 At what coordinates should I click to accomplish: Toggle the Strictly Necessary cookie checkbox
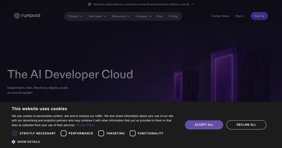[15, 133]
